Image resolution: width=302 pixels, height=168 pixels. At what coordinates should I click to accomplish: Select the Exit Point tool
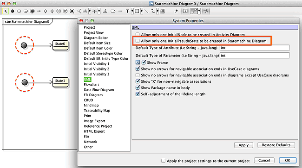point(52,11)
